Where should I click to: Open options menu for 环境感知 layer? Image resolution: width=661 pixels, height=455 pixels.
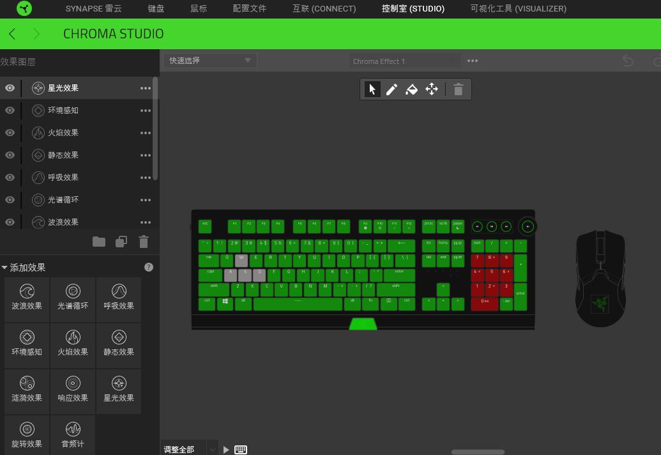pyautogui.click(x=146, y=111)
